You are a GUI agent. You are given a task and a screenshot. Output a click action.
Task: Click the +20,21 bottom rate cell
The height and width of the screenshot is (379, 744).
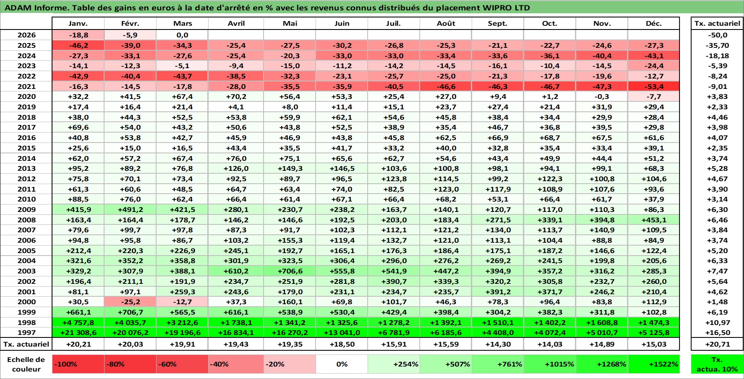click(78, 344)
